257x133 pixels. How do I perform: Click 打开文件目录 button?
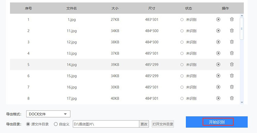163,124
